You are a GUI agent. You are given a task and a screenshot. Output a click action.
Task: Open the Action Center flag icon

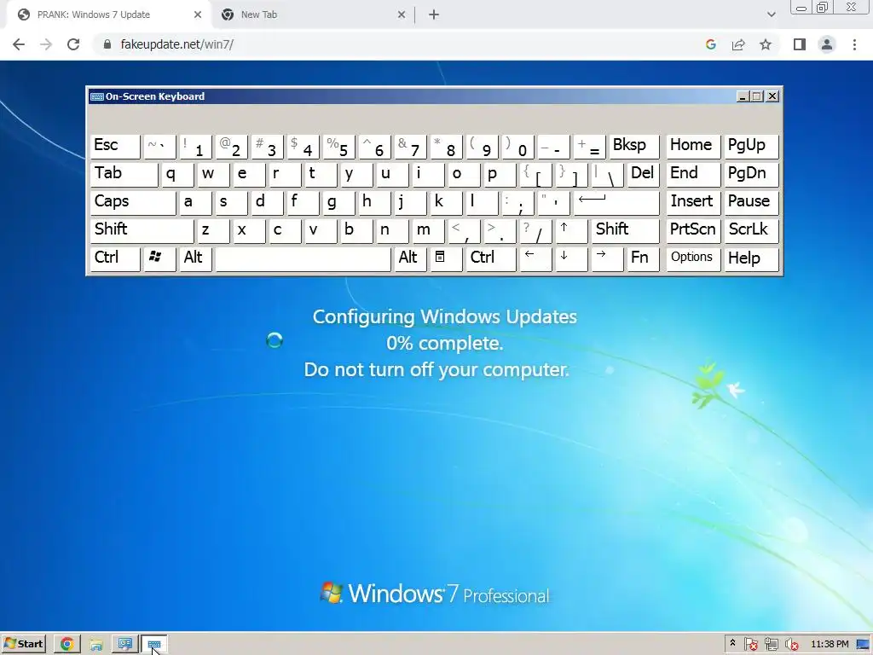(x=750, y=645)
